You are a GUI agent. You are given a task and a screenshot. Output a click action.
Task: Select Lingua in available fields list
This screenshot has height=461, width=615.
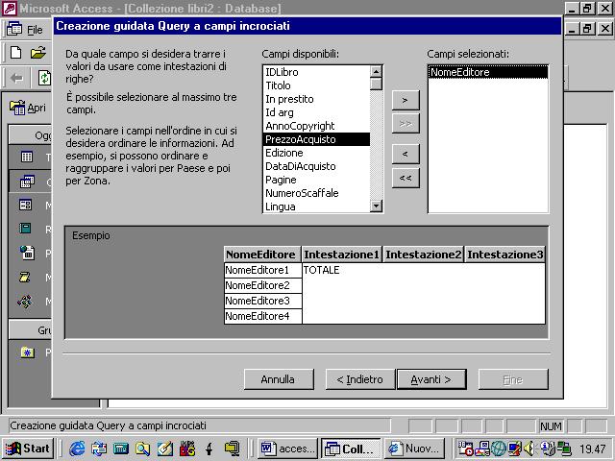click(x=316, y=206)
